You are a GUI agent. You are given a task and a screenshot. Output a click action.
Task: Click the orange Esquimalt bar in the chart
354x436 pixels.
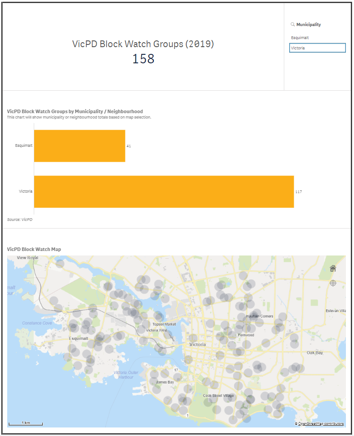coord(80,146)
